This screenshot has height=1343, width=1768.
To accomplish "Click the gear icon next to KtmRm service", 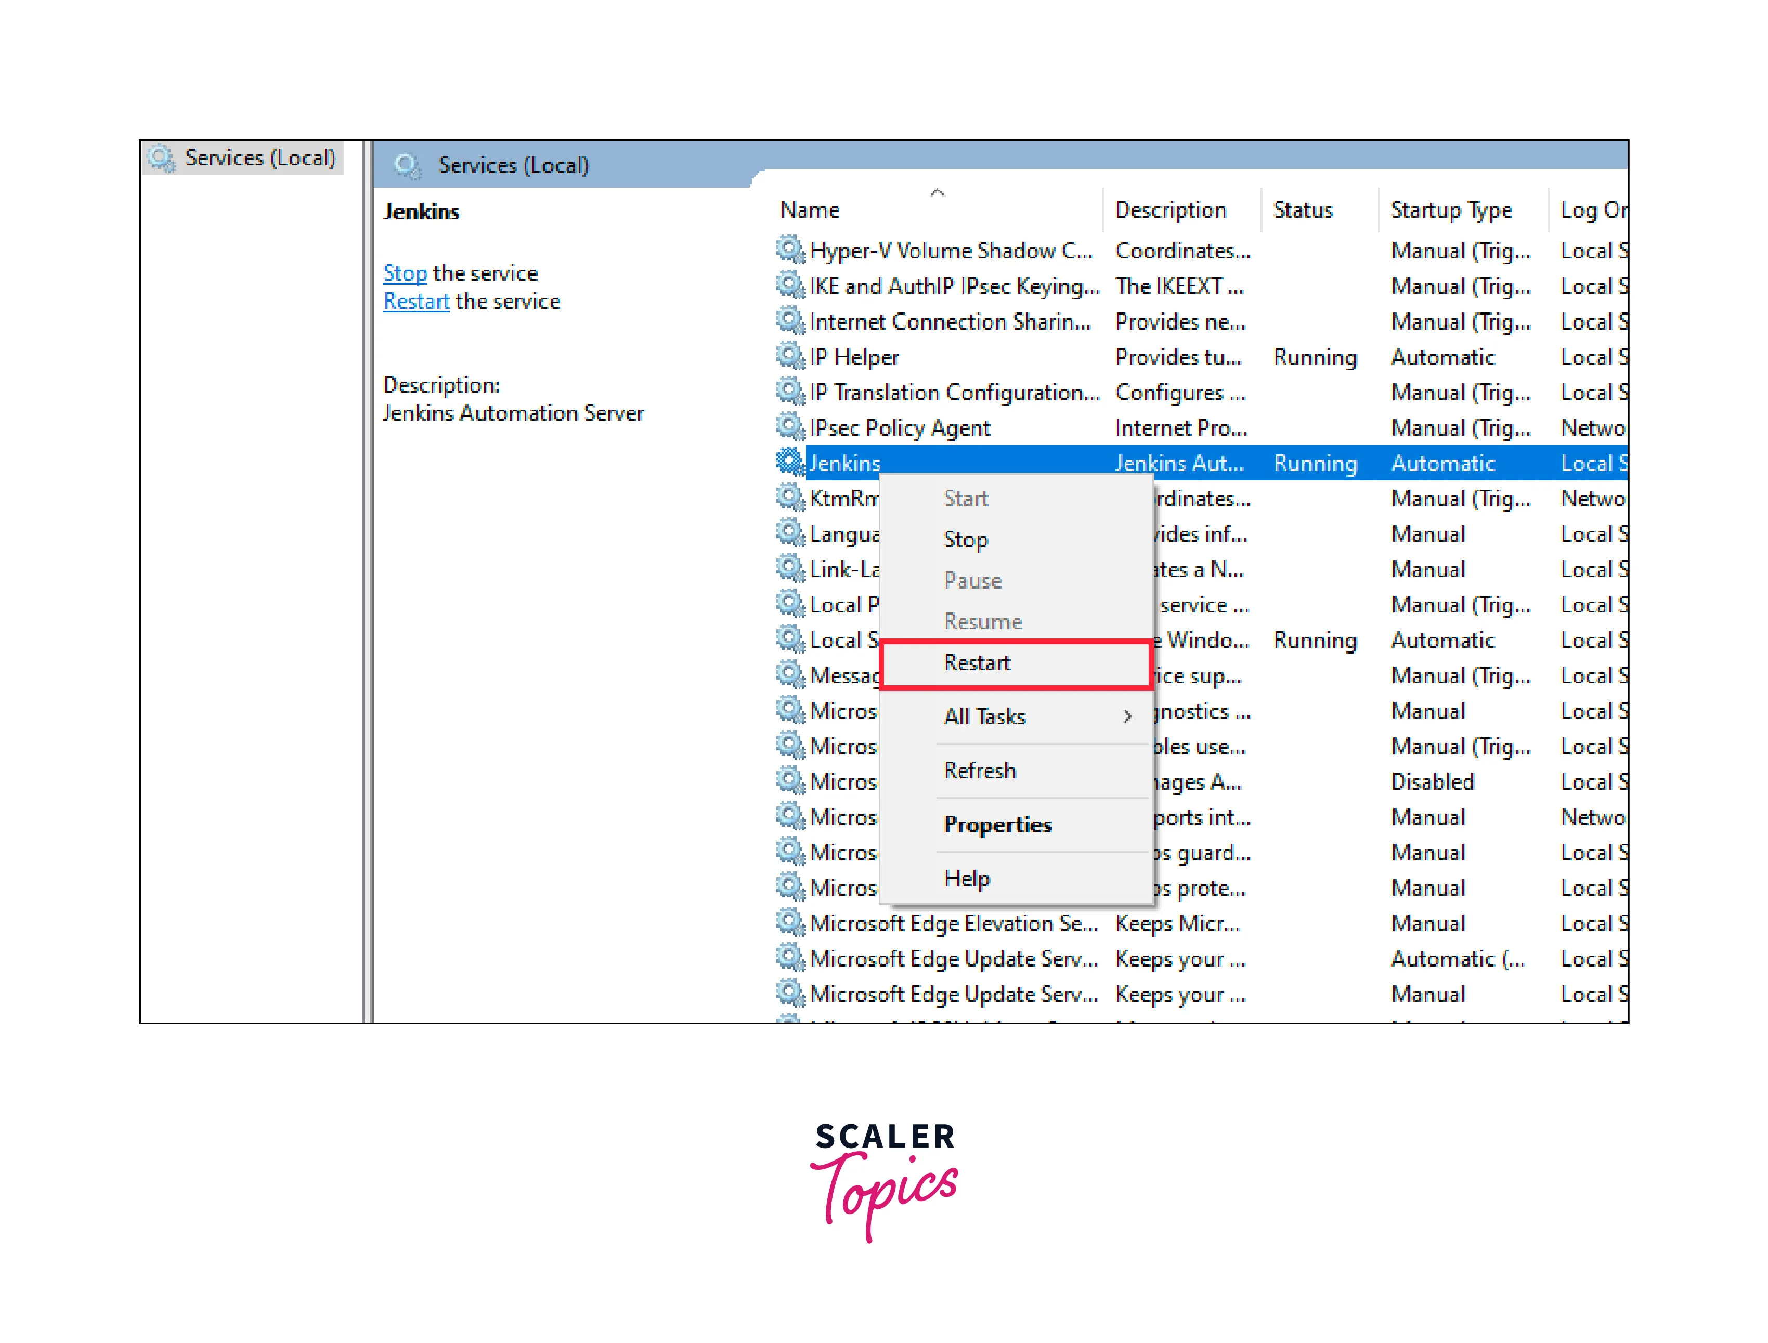I will [x=790, y=497].
